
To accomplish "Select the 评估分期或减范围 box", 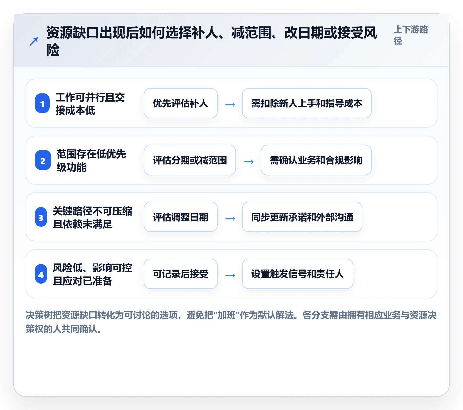I will pos(190,160).
